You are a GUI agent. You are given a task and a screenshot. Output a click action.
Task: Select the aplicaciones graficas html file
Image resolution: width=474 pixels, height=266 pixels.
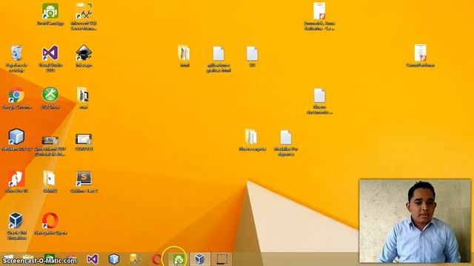[x=218, y=59]
